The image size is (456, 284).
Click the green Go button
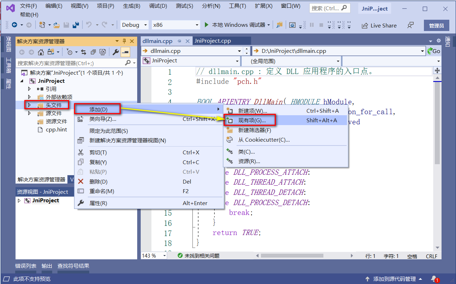click(x=434, y=51)
